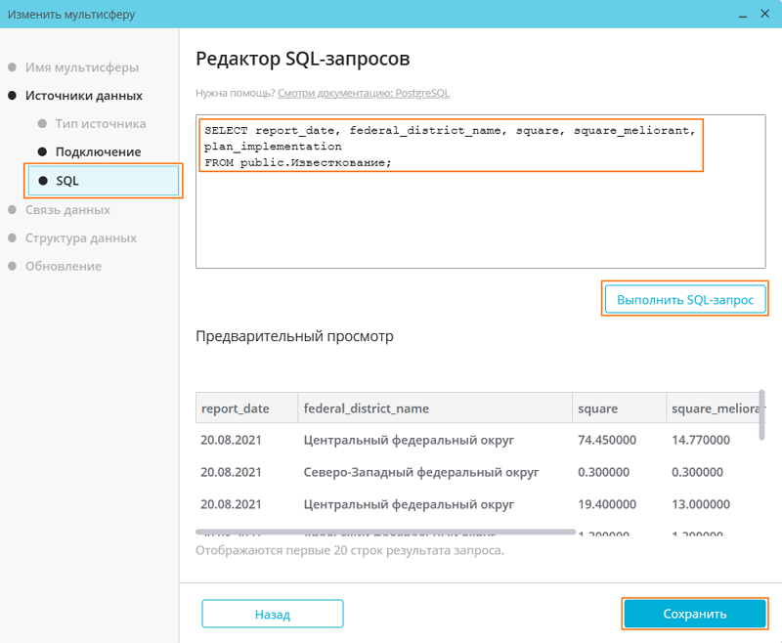
Task: Minimize the Изменить мультисферу window
Action: point(743,15)
